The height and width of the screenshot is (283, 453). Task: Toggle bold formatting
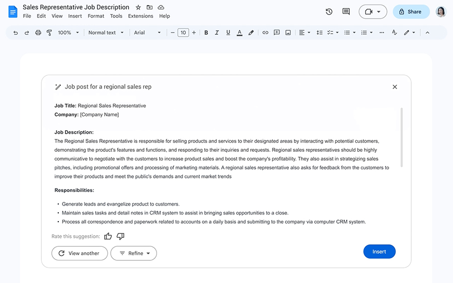[x=206, y=33]
